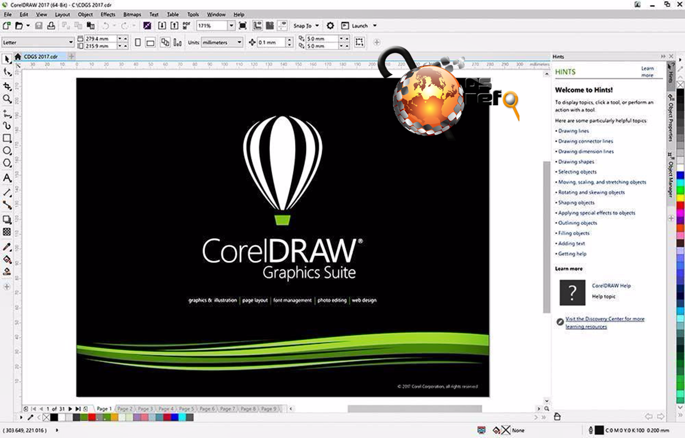The width and height of the screenshot is (685, 438).
Task: Select the Ellipse tool
Action: click(x=7, y=151)
